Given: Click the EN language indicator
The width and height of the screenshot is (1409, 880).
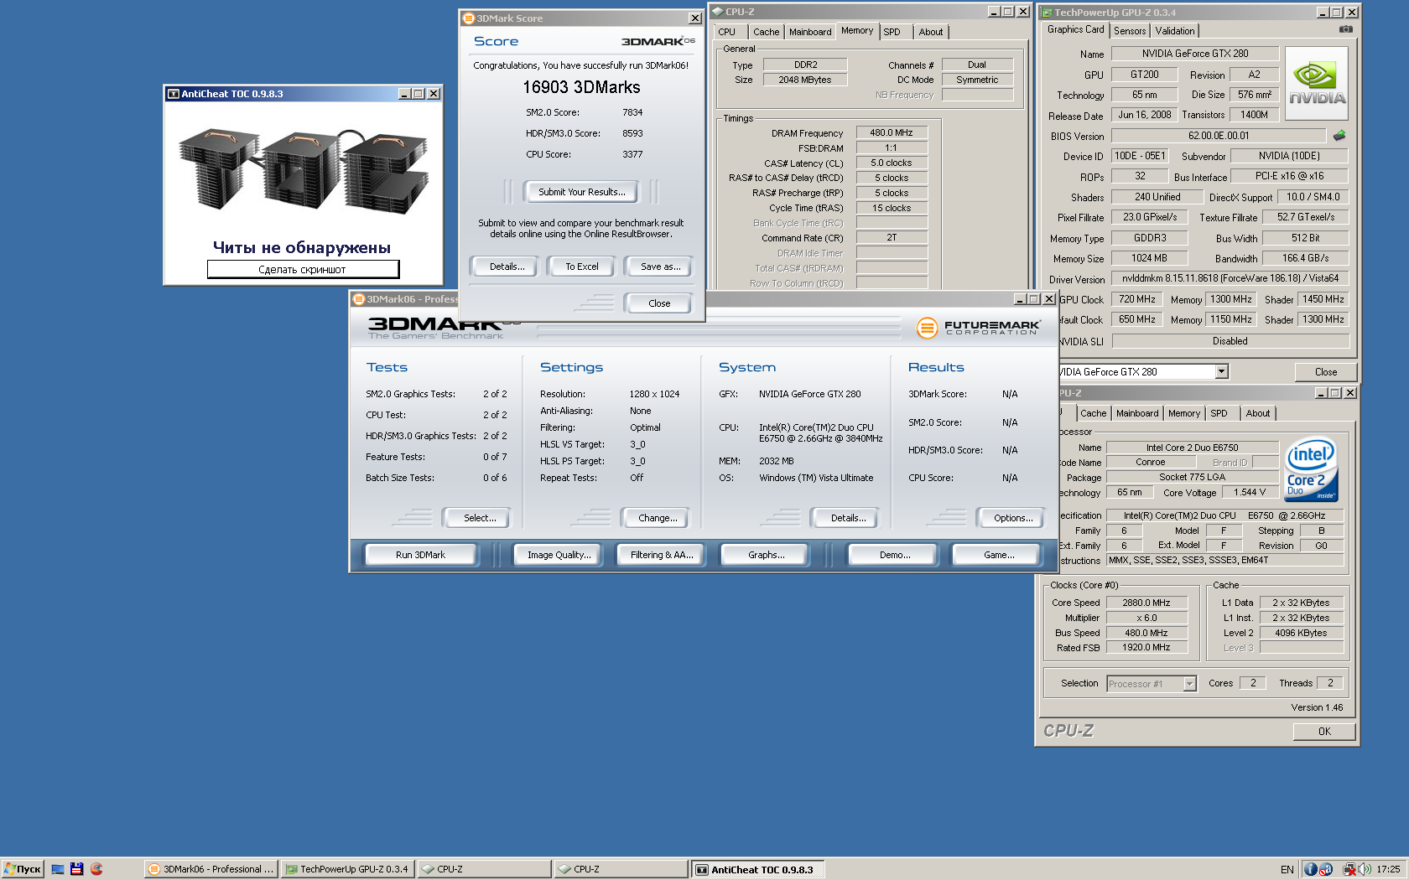Looking at the screenshot, I should click(1287, 869).
